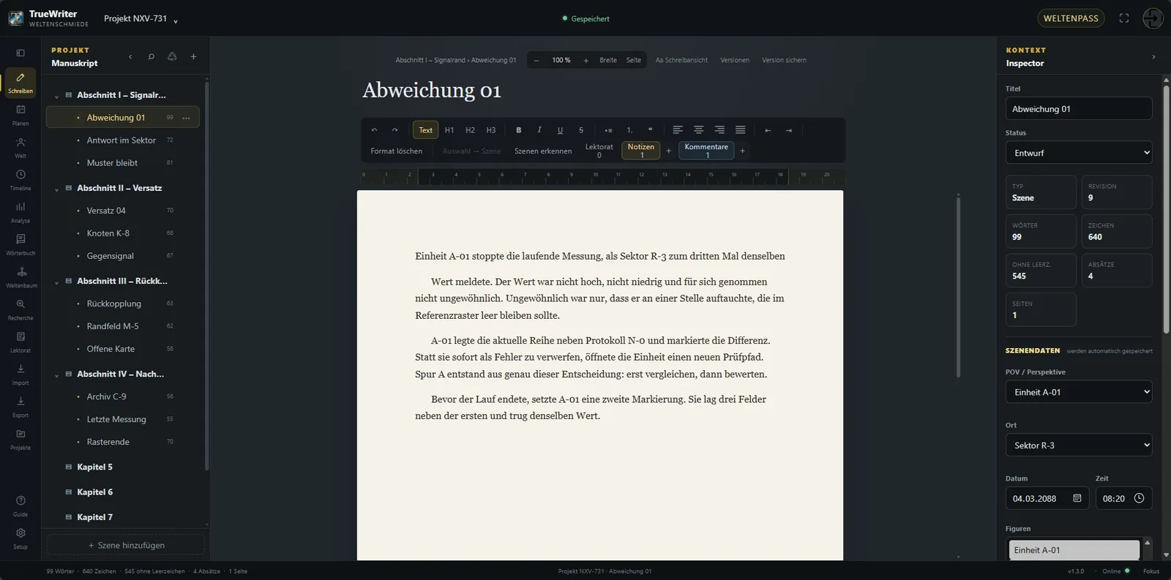Viewport: 1171px width, 580px height.
Task: Enter fullscreen mode from the header
Action: click(x=1124, y=18)
